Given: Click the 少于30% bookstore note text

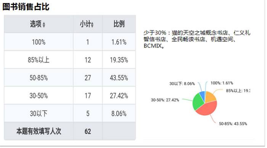Looking at the screenshot, I should pyautogui.click(x=197, y=39).
